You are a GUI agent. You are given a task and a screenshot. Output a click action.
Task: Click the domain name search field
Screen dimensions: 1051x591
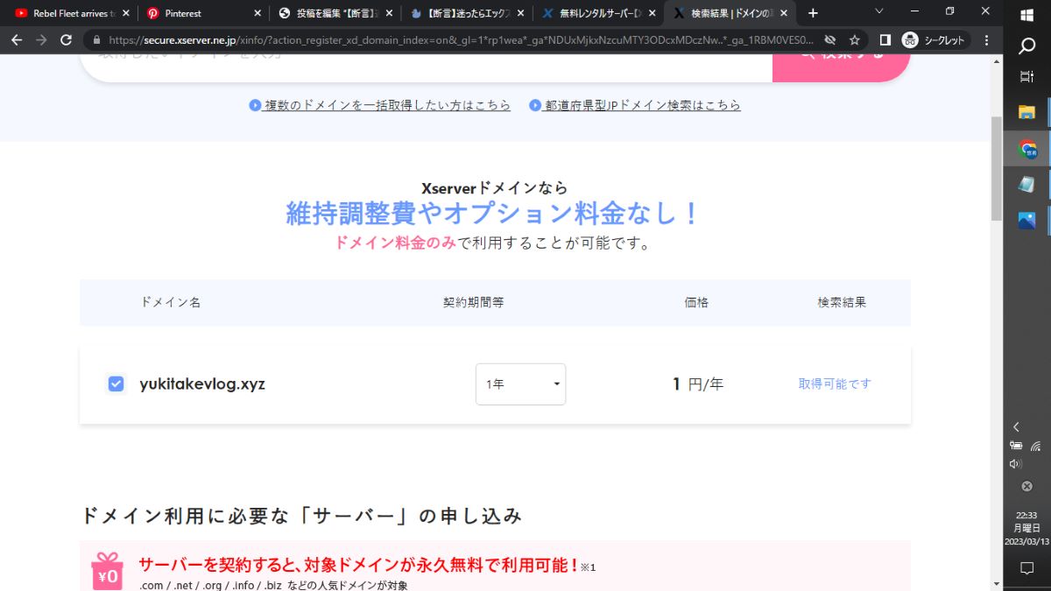pyautogui.click(x=426, y=67)
